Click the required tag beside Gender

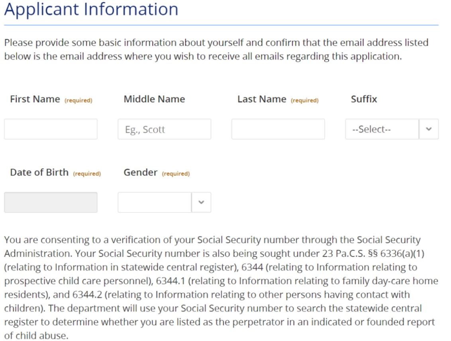[x=176, y=174]
